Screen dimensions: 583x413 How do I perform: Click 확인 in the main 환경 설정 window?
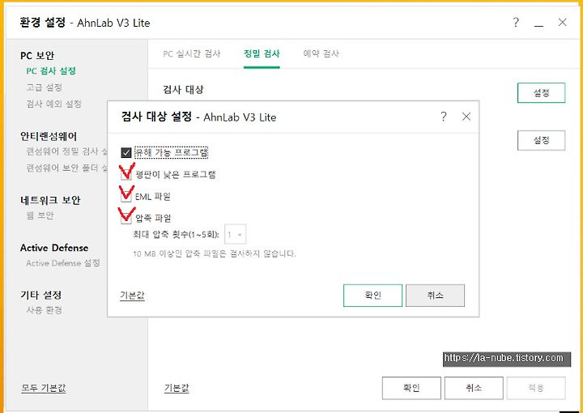pos(411,388)
